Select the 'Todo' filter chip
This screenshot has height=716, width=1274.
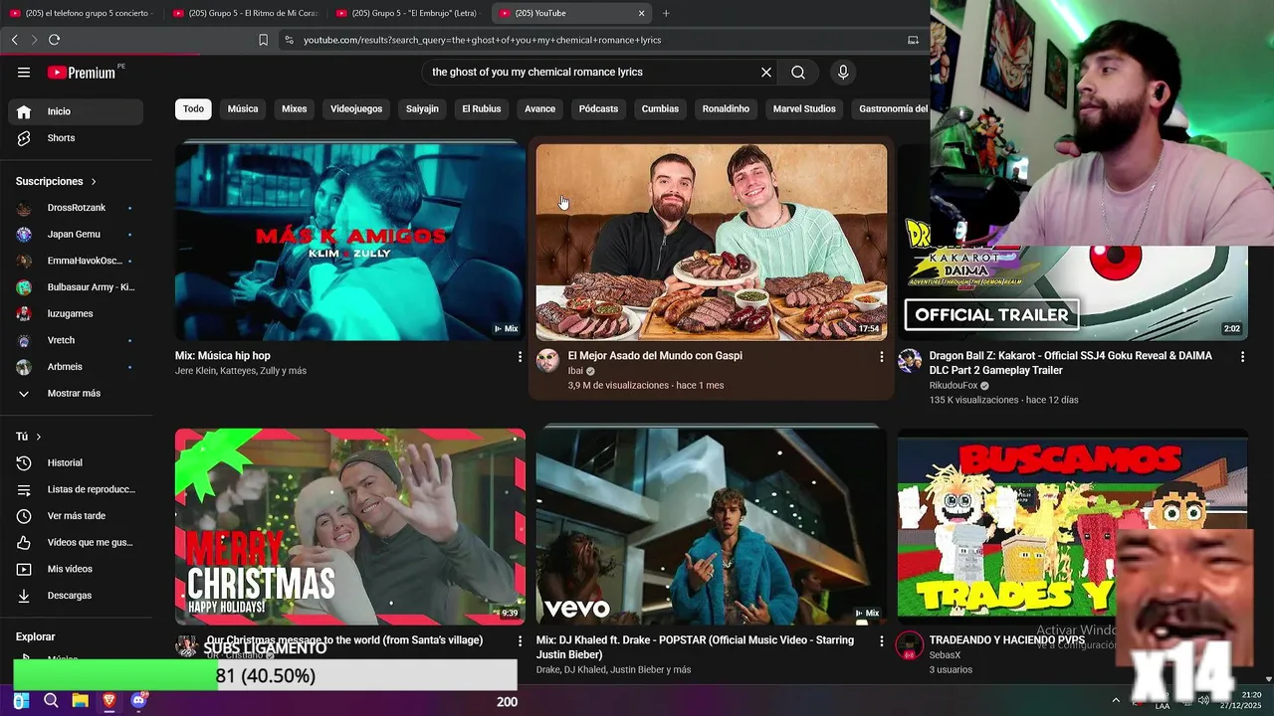click(x=193, y=108)
